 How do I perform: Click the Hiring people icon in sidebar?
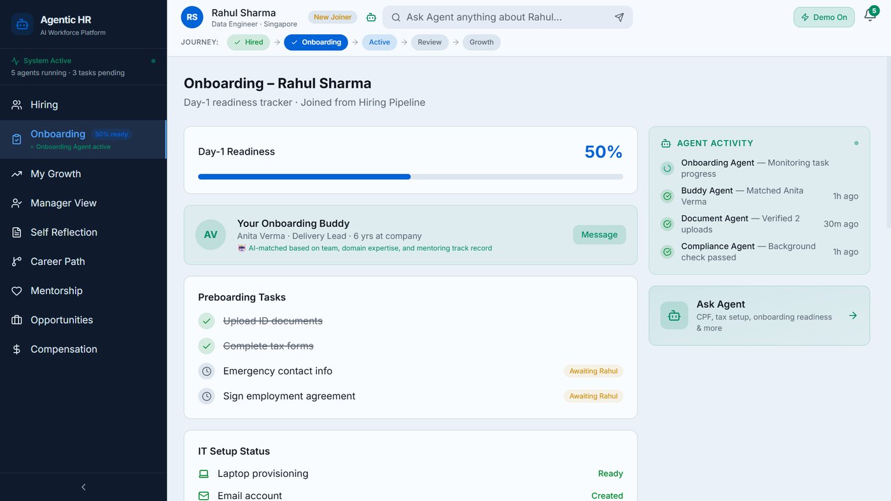point(17,105)
